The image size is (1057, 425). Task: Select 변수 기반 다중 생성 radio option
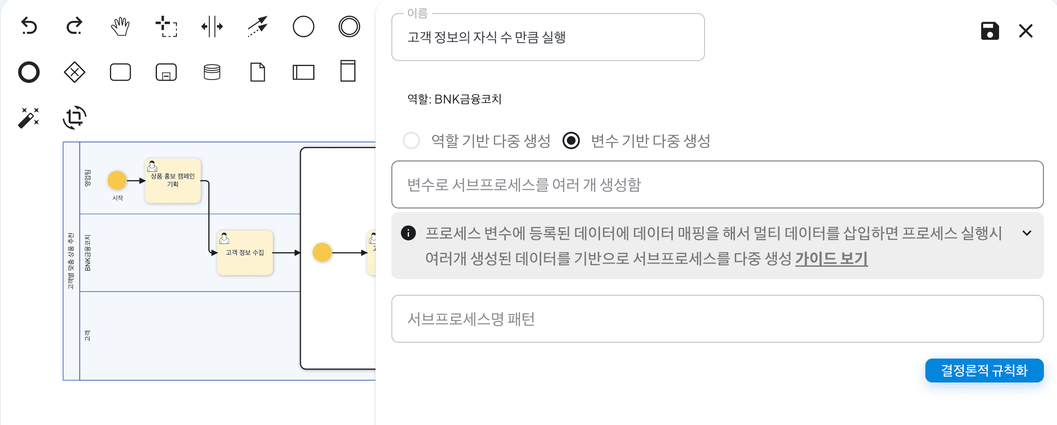[x=571, y=141]
